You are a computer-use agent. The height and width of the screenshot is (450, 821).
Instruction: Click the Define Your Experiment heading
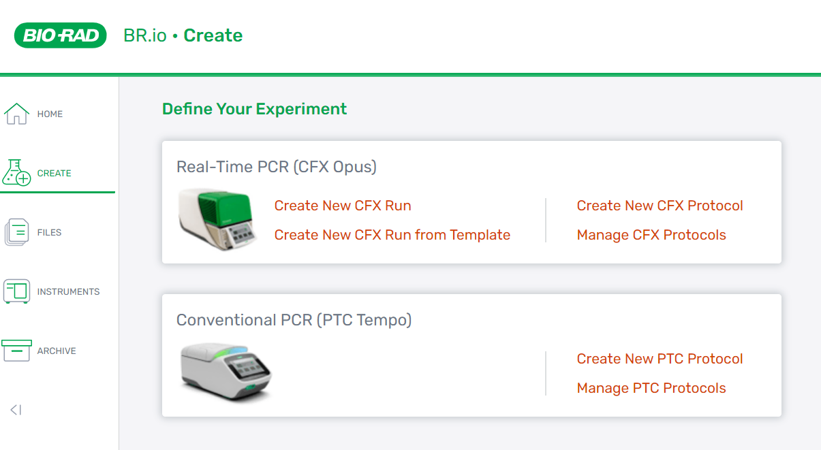point(254,108)
